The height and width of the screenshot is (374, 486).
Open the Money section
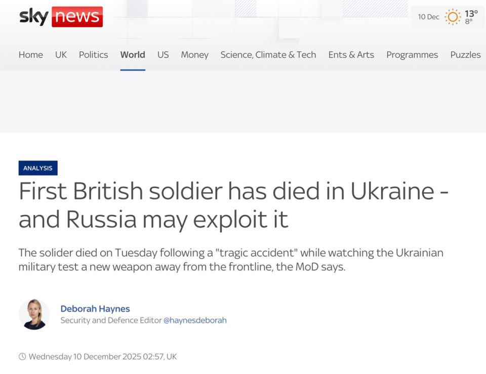point(194,55)
